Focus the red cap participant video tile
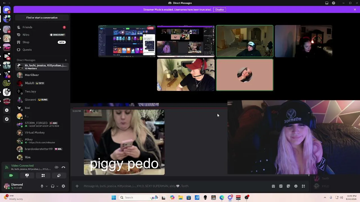This screenshot has height=202, width=360. tap(186, 75)
